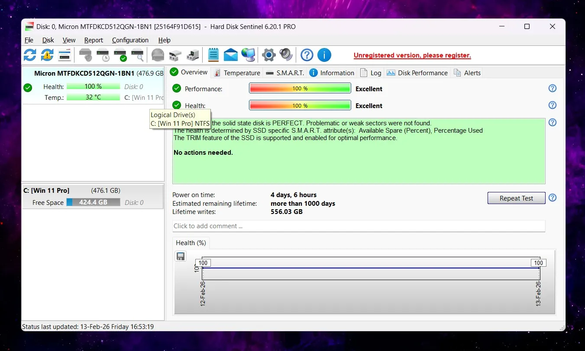Open the Disk menu

coord(48,40)
